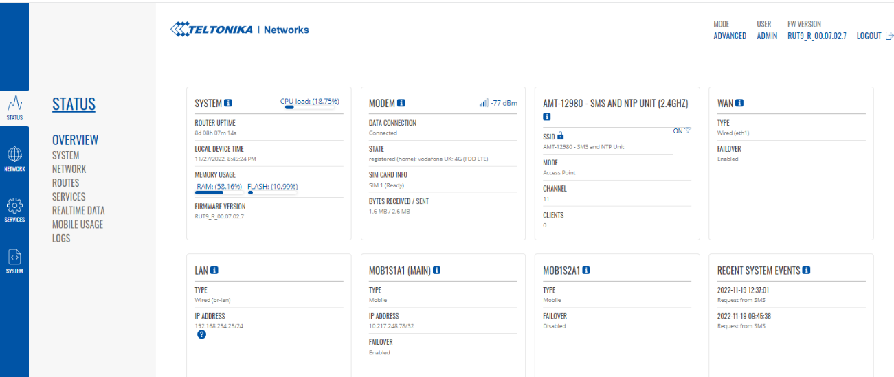Open the Status sidebar icon
Viewport: 894px width, 377px height.
click(14, 107)
